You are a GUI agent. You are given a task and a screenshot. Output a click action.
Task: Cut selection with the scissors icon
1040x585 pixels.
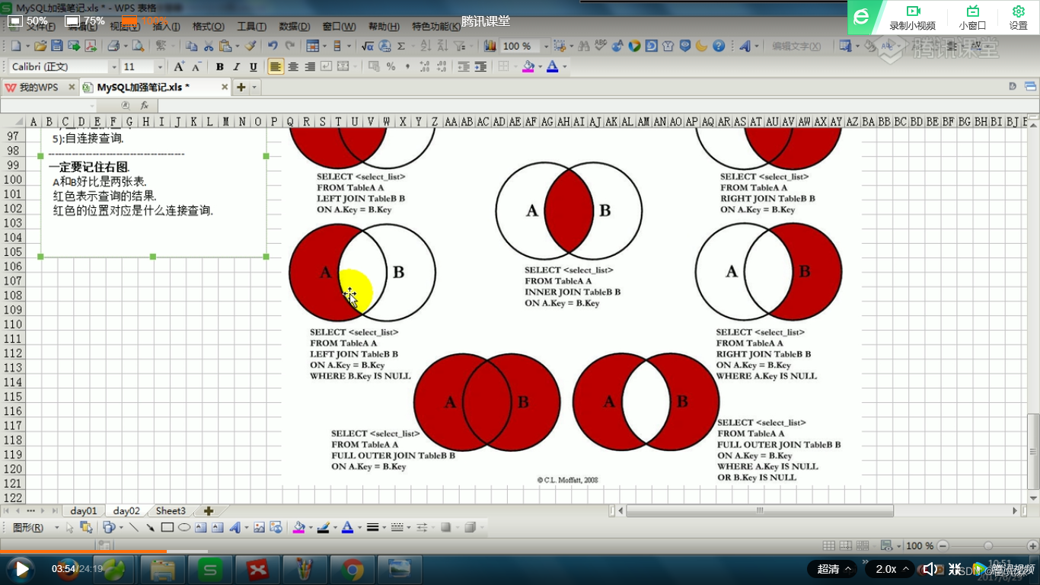tap(209, 46)
